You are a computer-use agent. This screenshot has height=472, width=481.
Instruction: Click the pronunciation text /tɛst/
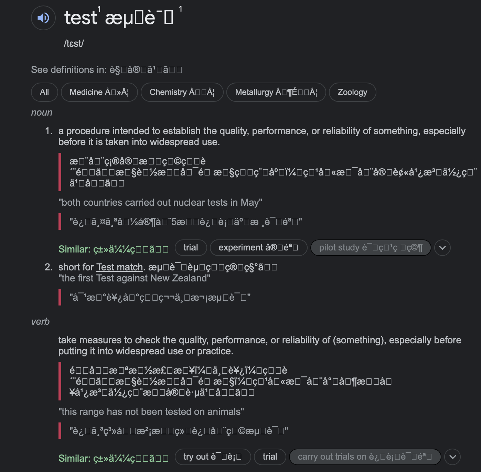click(73, 44)
